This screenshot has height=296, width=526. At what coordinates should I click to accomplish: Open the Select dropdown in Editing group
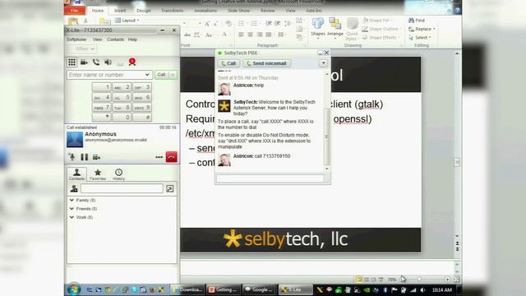coord(420,38)
